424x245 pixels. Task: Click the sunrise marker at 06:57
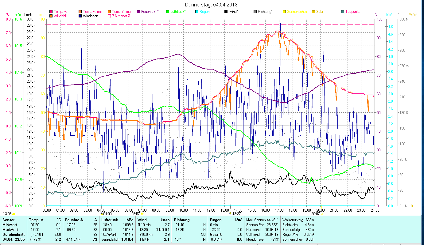pyautogui.click(x=142, y=213)
